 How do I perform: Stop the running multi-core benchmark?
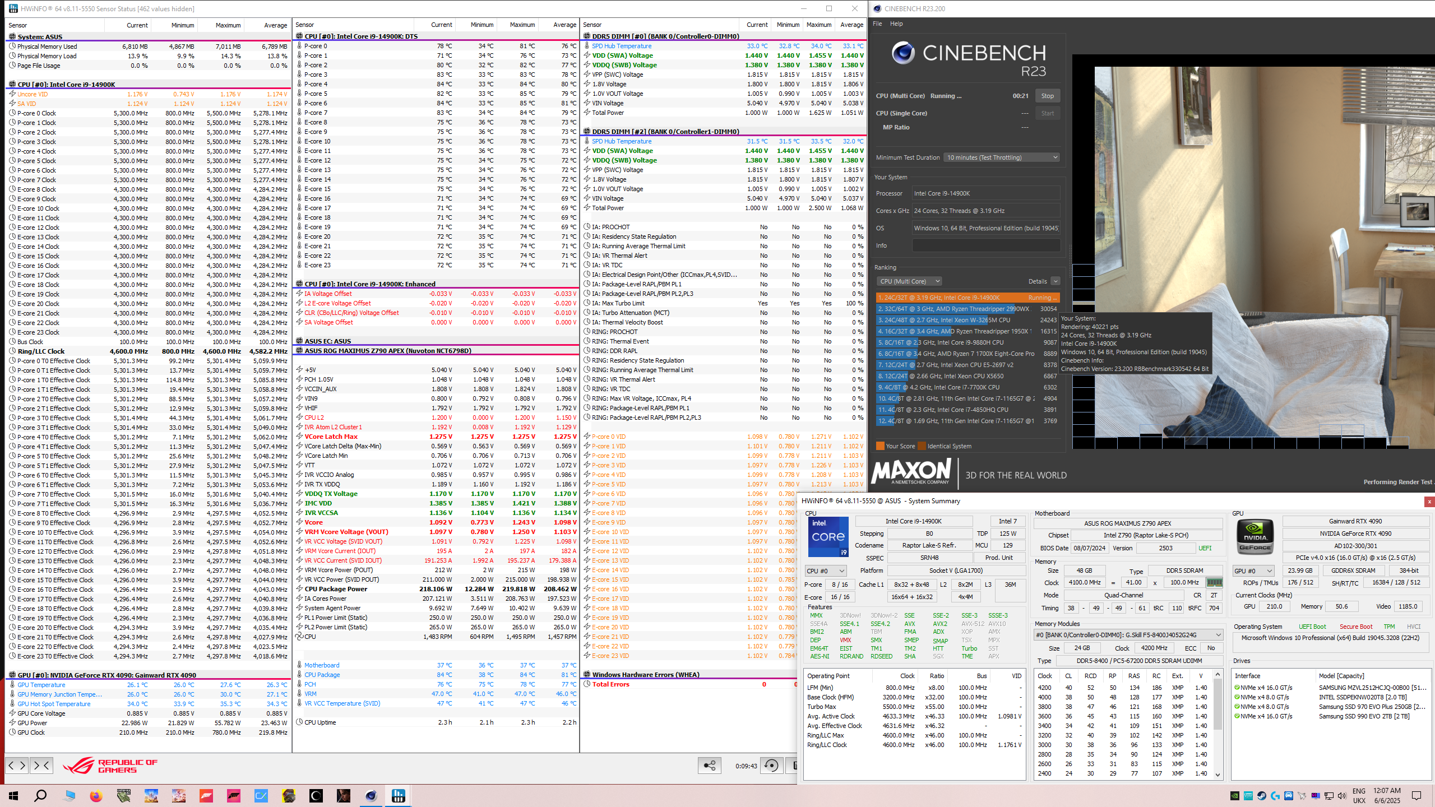click(x=1047, y=96)
